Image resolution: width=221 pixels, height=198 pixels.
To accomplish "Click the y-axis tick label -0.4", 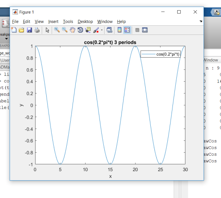I will [29, 129].
